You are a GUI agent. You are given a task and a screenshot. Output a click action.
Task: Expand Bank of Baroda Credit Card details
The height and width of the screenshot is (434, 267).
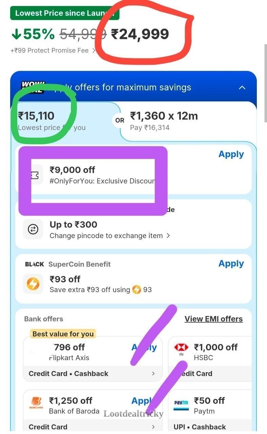[153, 427]
